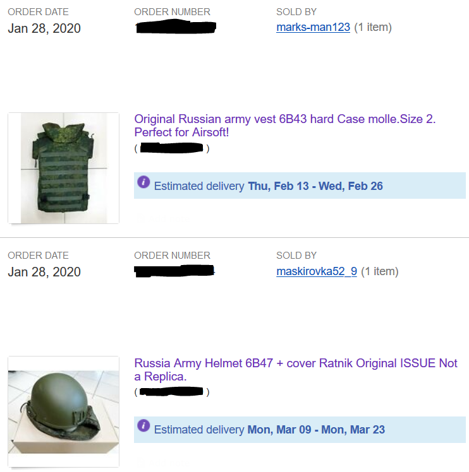Screen dimensions: 469x472
Task: Click the redacted item number under the helmet title
Action: pyautogui.click(x=172, y=392)
